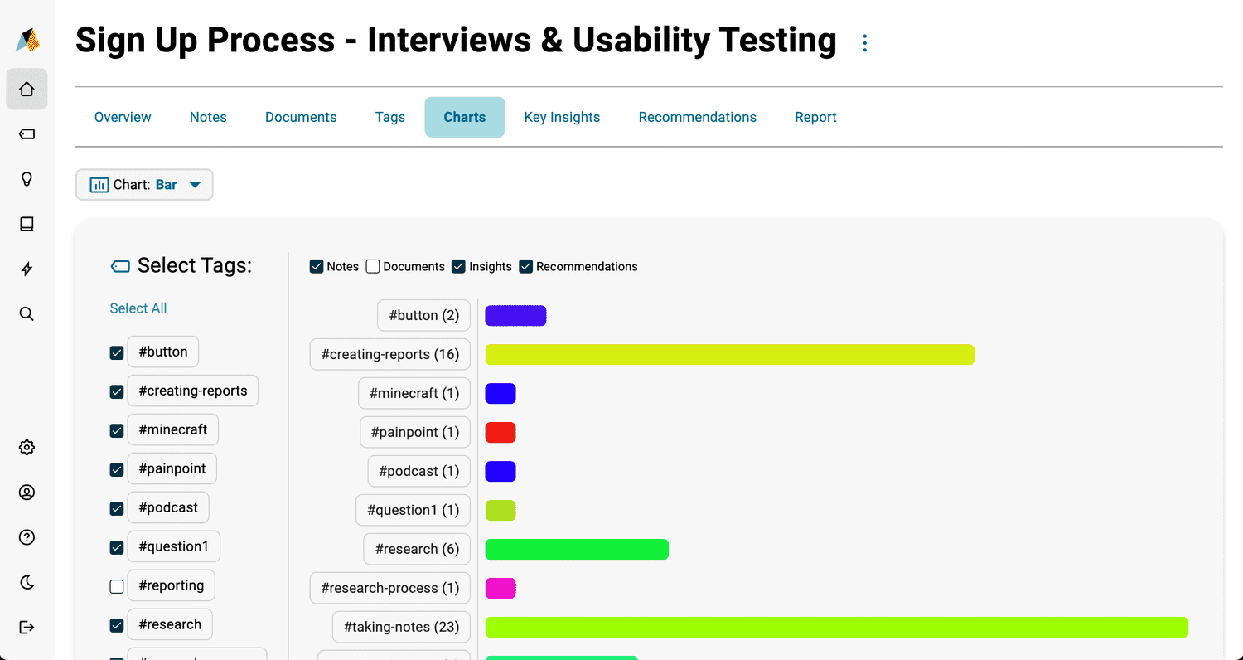Image resolution: width=1243 pixels, height=660 pixels.
Task: Switch to the Key Insights tab
Action: pos(562,117)
